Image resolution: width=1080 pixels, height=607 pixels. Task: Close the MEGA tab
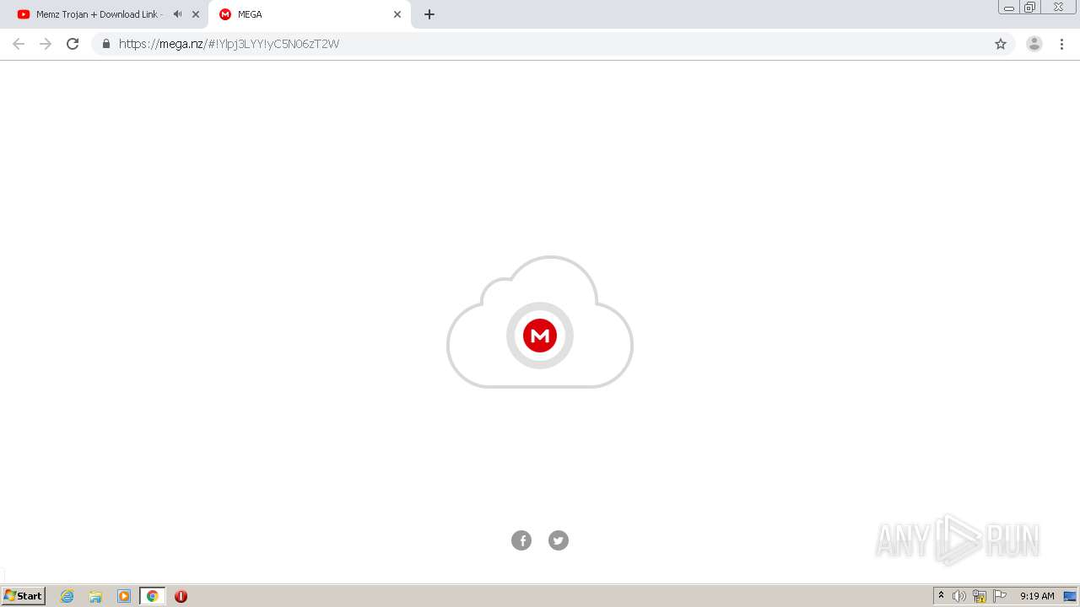coord(397,14)
